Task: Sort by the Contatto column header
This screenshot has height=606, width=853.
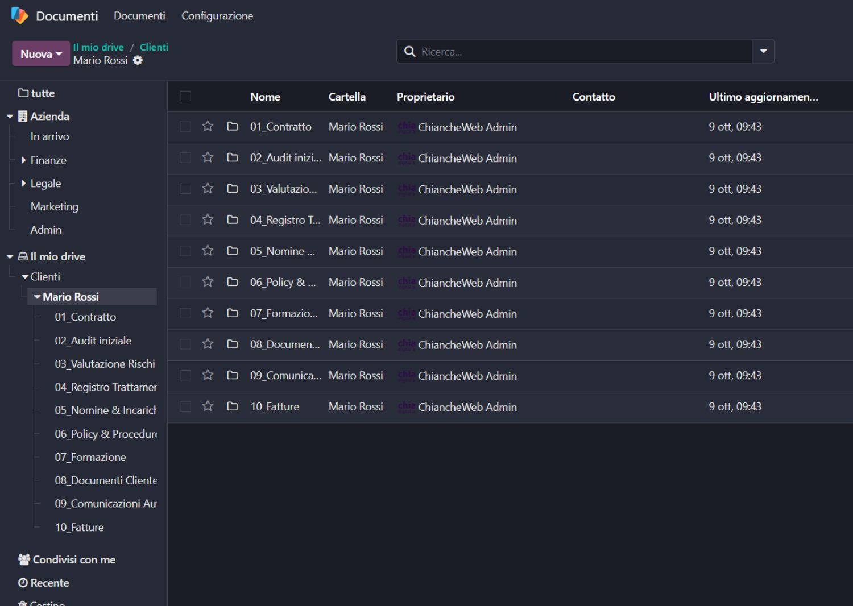Action: 594,97
